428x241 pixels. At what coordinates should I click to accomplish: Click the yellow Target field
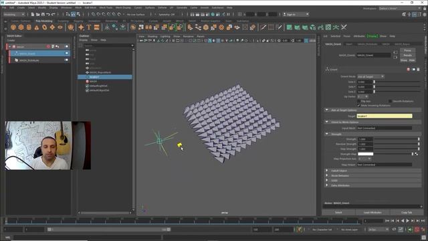coord(385,116)
